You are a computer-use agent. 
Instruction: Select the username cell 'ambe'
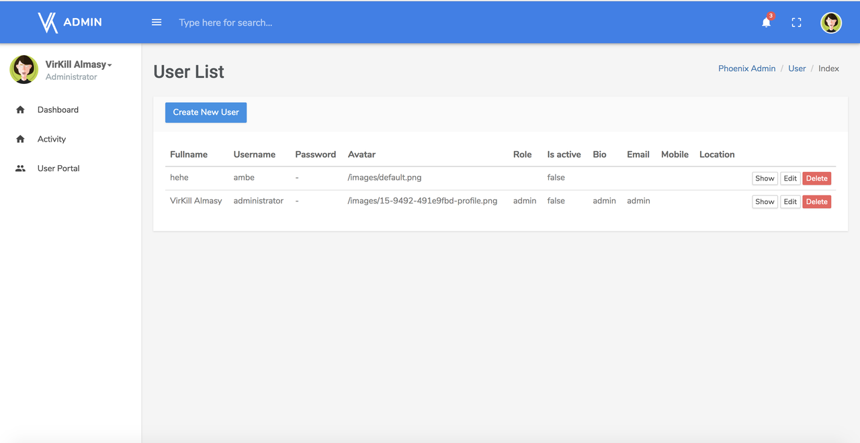click(244, 178)
